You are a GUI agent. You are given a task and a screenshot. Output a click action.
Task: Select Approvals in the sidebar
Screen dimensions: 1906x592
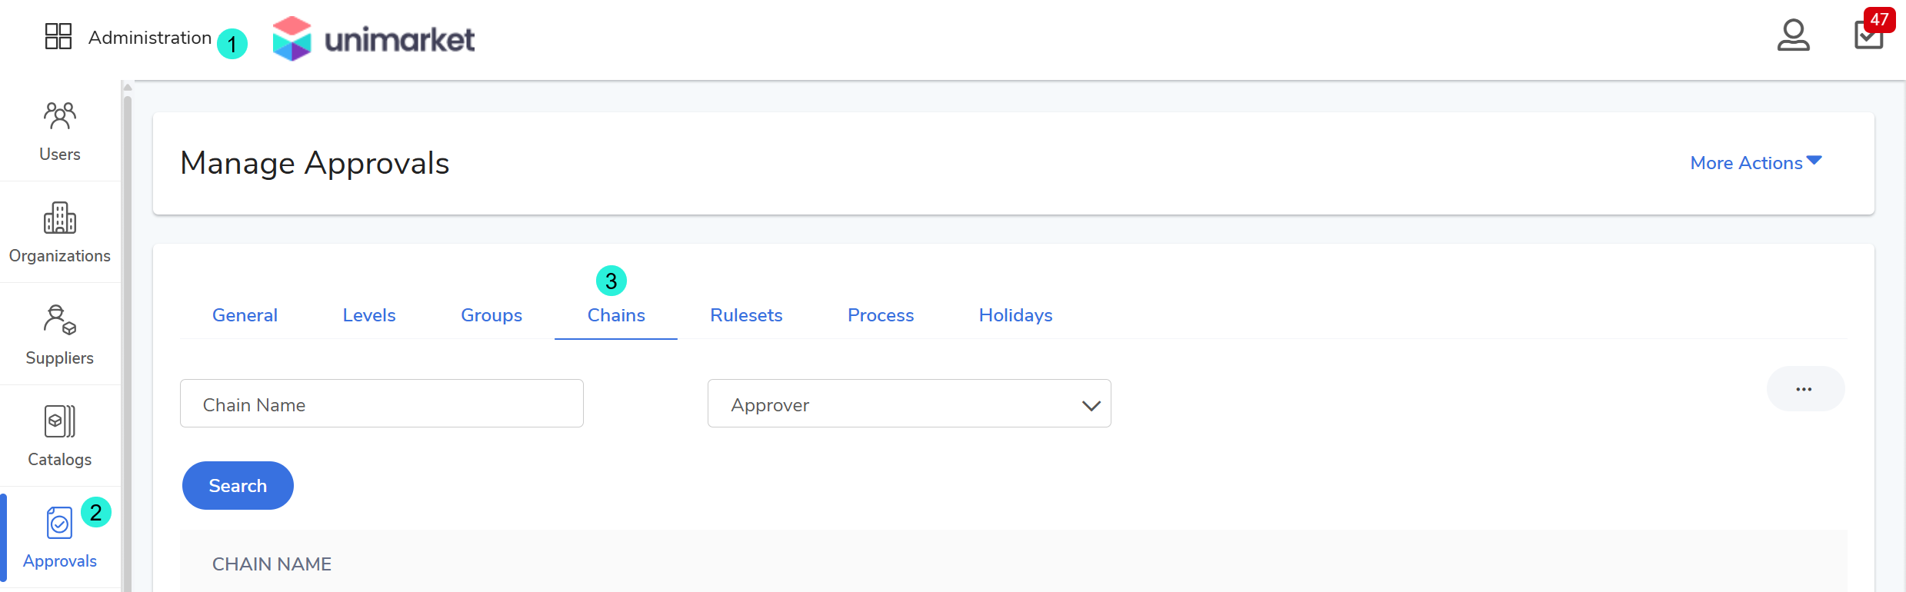60,538
